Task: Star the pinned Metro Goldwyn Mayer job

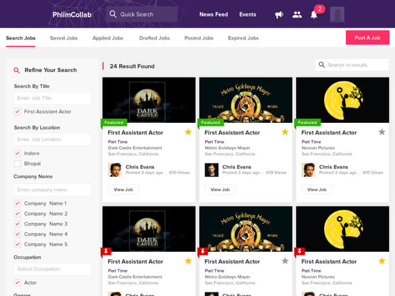Action: click(285, 261)
